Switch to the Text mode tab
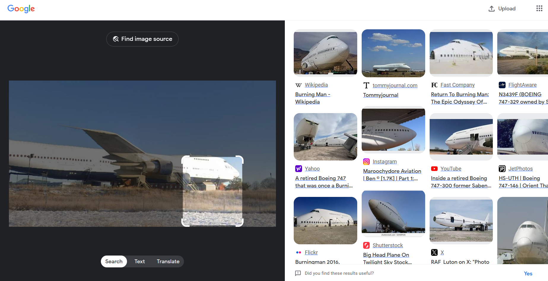The image size is (548, 281). pyautogui.click(x=139, y=261)
